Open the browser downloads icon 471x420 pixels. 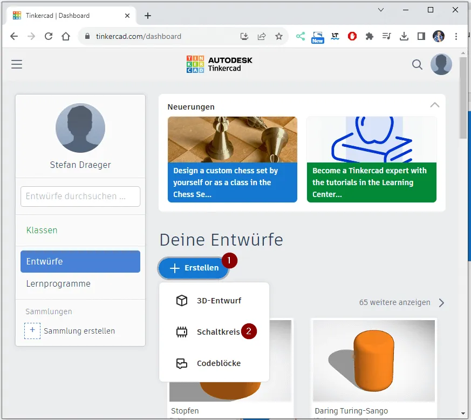pos(404,37)
